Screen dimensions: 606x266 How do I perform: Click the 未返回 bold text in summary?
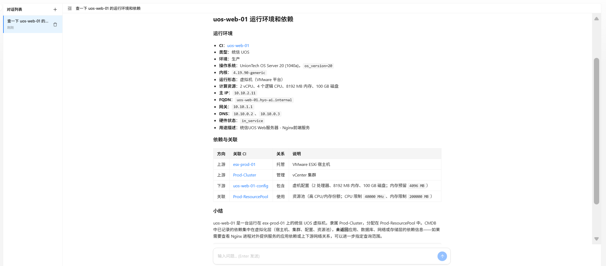pyautogui.click(x=342, y=230)
